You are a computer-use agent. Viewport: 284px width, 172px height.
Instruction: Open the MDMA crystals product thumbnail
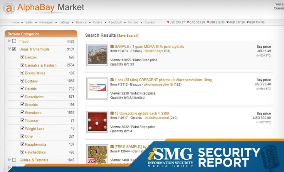pyautogui.click(x=97, y=55)
